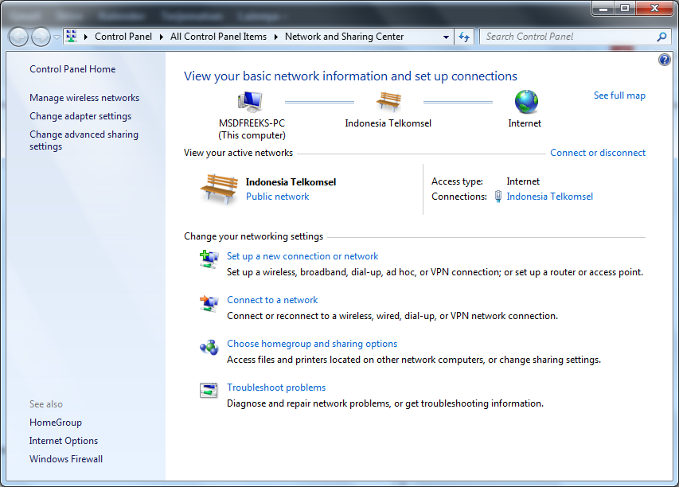Image resolution: width=679 pixels, height=487 pixels.
Task: Open Change advanced sharing settings
Action: pyautogui.click(x=84, y=140)
